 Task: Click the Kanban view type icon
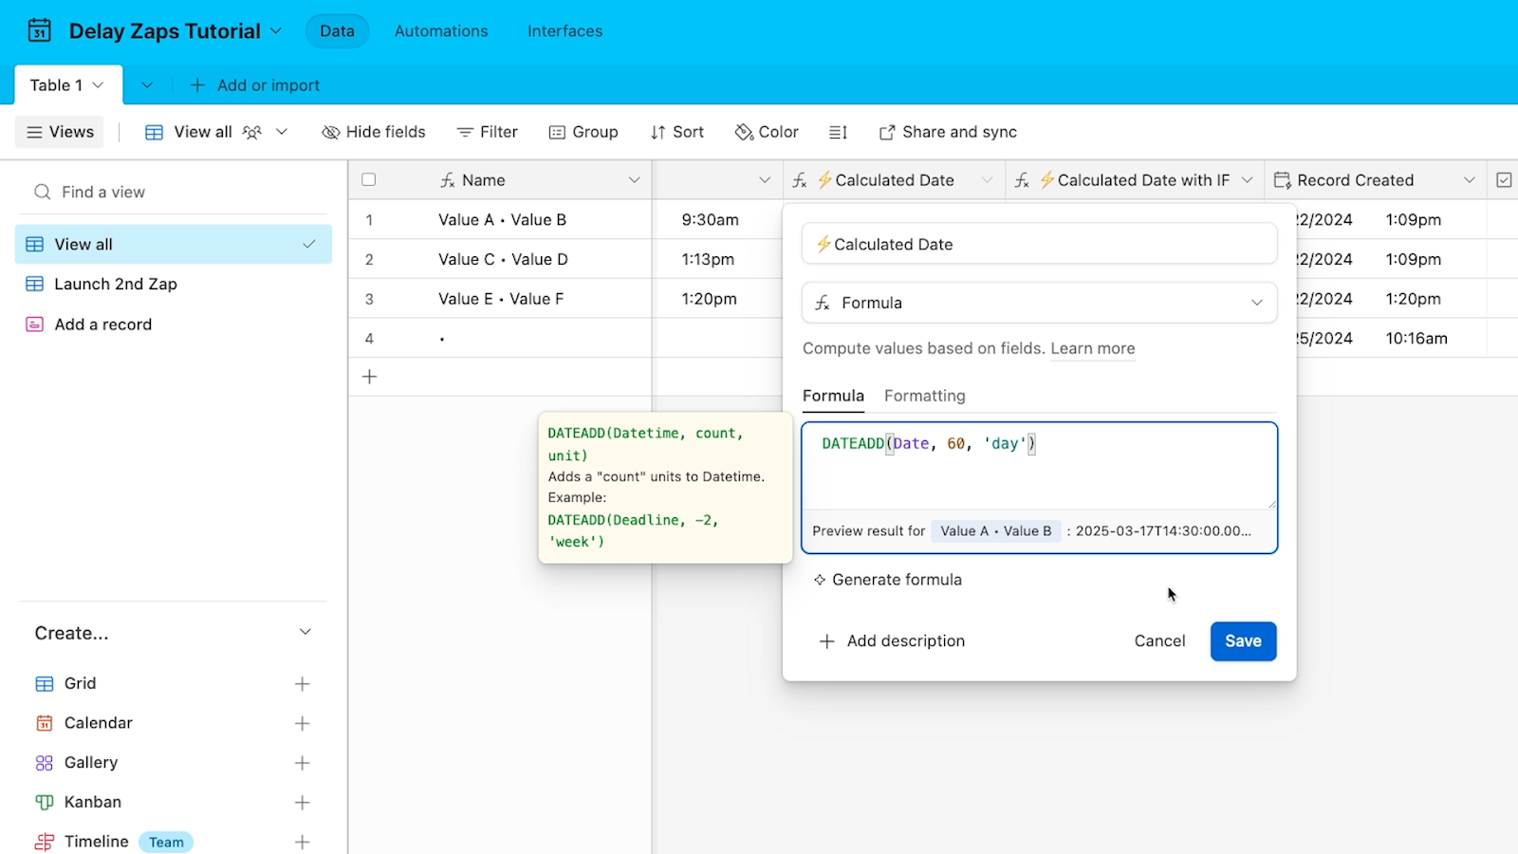[45, 803]
